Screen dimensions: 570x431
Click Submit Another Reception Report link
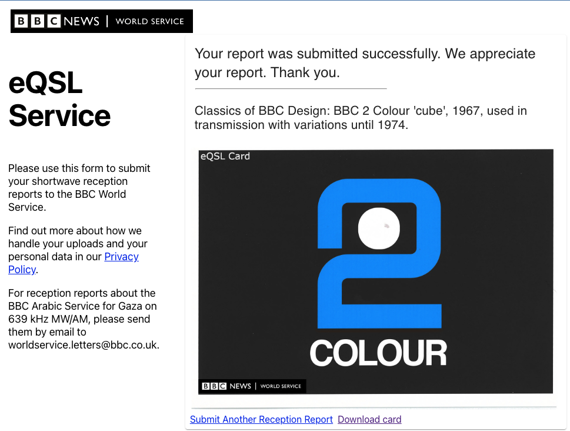[x=261, y=419]
